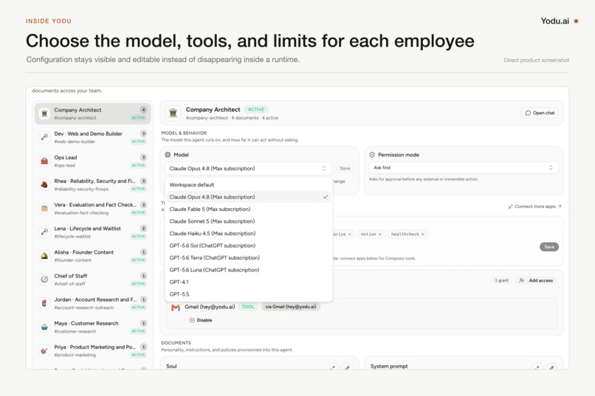Screen dimensions: 595x396
Task: Click the Chief of Staff compass icon
Action: coord(44,279)
